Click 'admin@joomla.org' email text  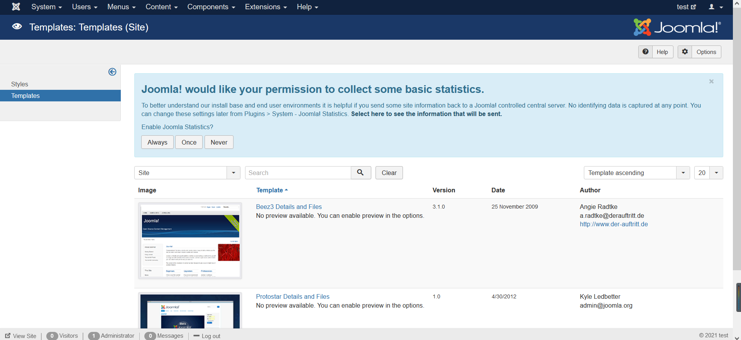[606, 305]
